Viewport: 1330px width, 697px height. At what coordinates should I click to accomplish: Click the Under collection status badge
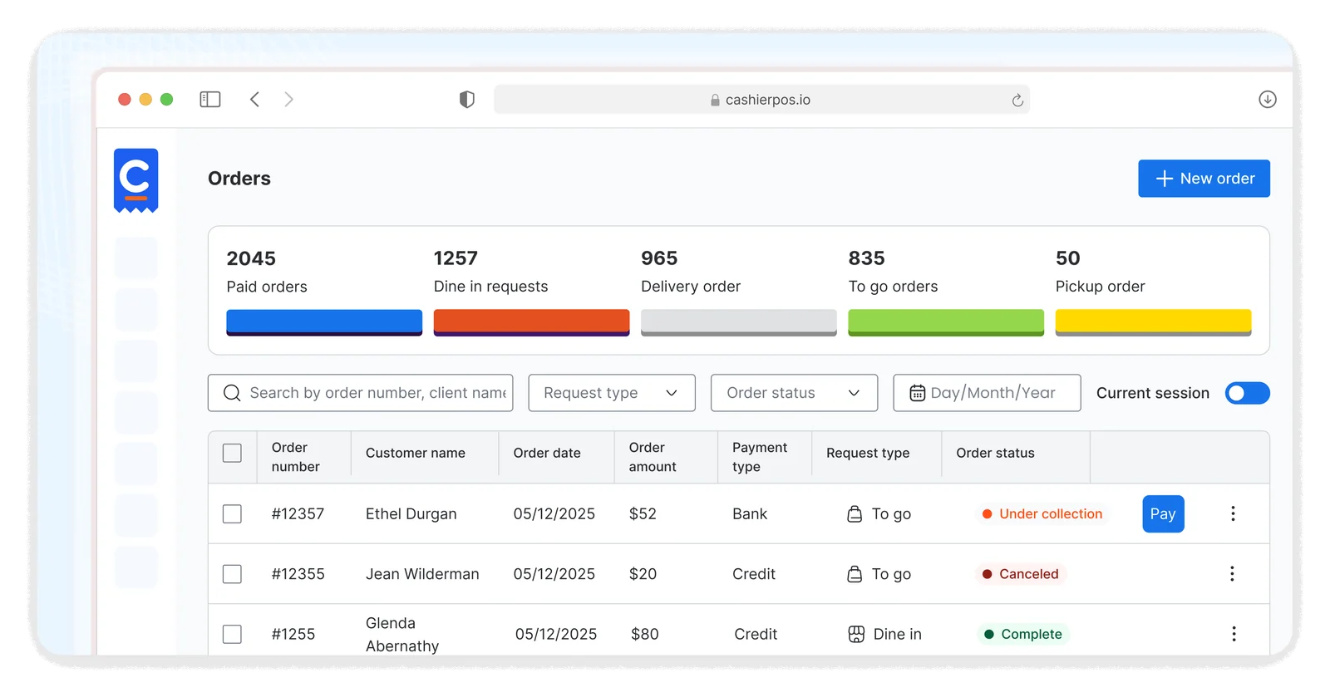(1042, 513)
